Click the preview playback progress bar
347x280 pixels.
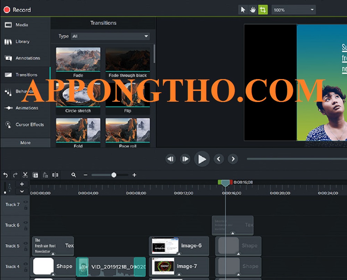297,159
